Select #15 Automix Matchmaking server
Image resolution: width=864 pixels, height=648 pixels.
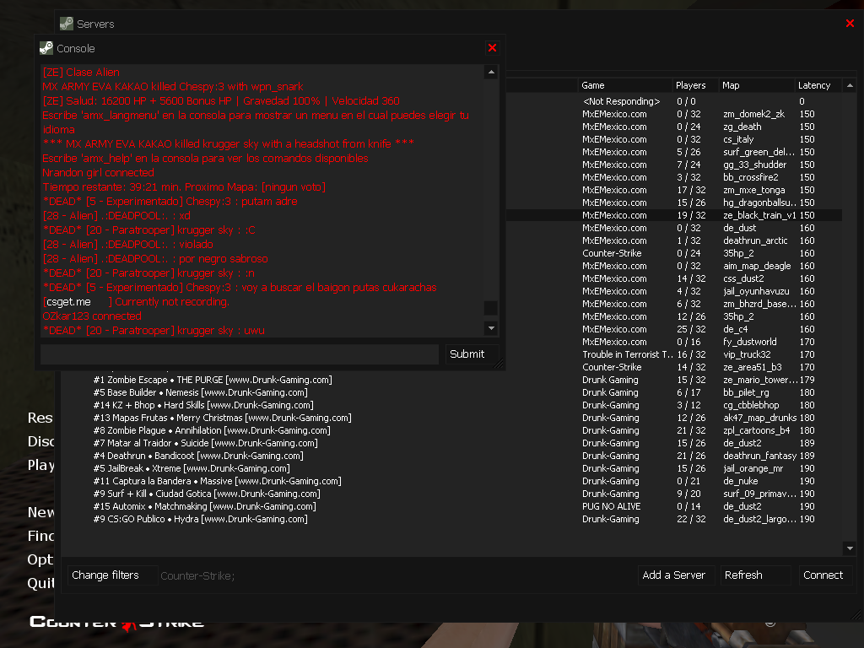452,507
